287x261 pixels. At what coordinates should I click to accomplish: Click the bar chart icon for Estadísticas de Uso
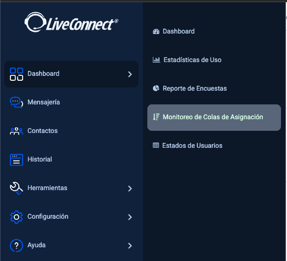click(156, 60)
